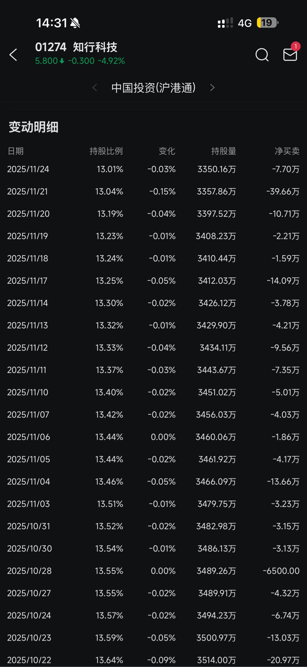Tap the 净买卖 column header
Viewport: 307px width, 667px height.
click(x=287, y=151)
